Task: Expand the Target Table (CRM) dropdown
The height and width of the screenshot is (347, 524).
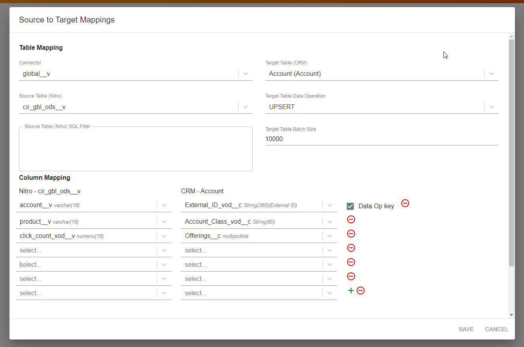Action: pos(492,74)
